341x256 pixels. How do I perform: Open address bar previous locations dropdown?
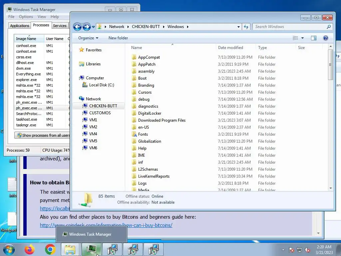coord(238,27)
